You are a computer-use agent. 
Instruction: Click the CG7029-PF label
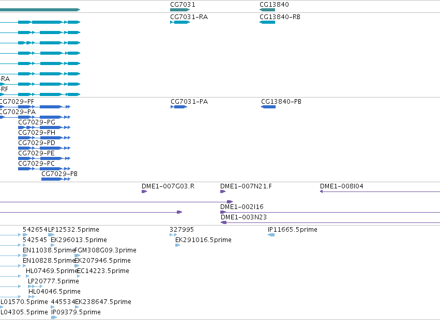pos(17,102)
